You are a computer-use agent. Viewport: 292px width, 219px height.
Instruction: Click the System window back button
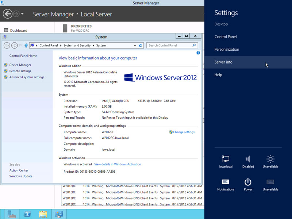pyautogui.click(x=7, y=45)
